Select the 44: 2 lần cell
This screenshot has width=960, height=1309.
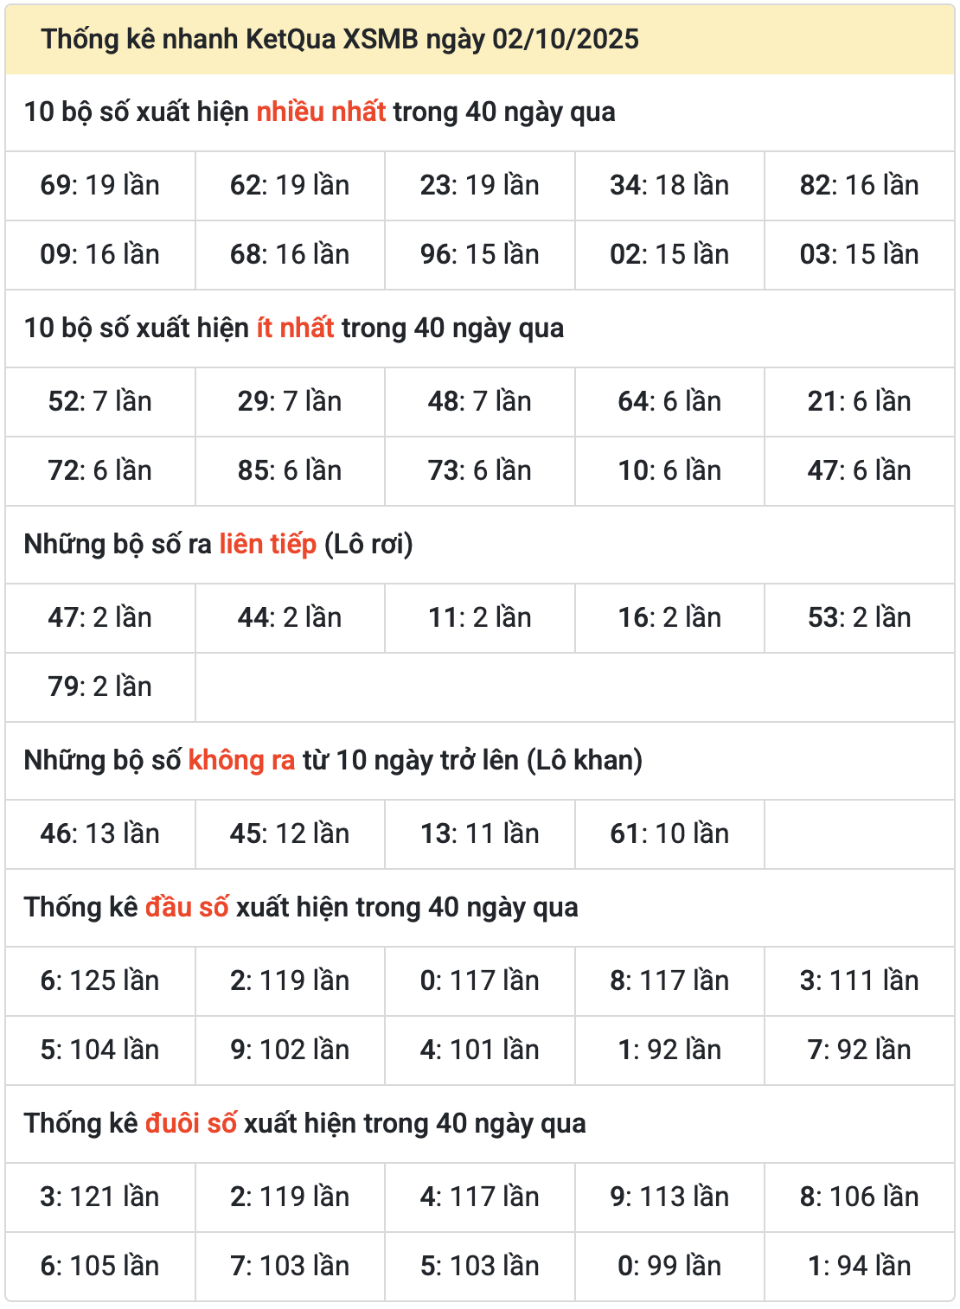pyautogui.click(x=290, y=617)
